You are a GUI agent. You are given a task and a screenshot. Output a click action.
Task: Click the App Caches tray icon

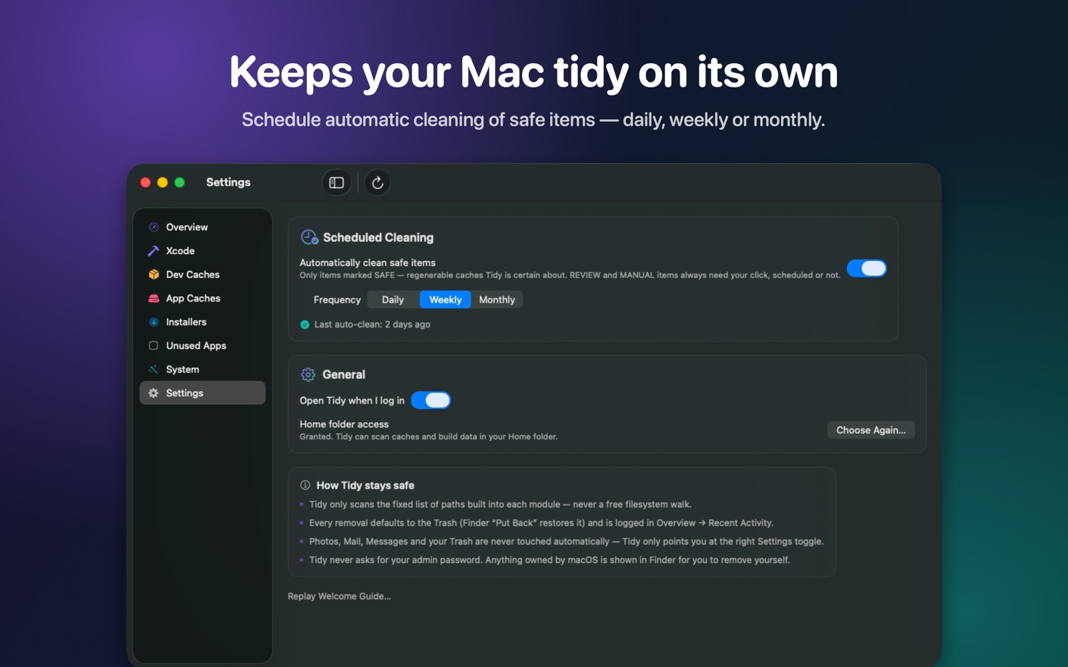click(154, 298)
